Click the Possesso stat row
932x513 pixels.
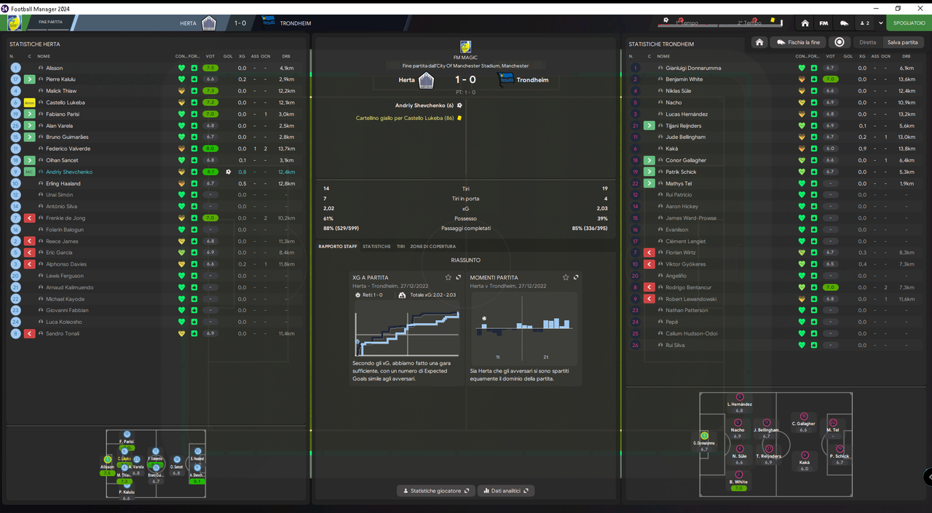tap(466, 218)
